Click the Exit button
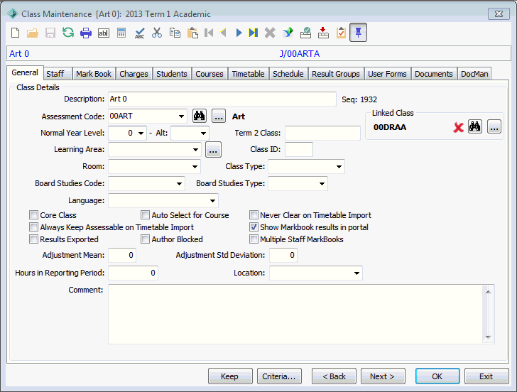The width and height of the screenshot is (517, 392). tap(486, 376)
